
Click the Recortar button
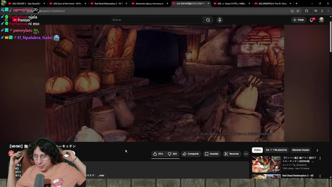(232, 154)
